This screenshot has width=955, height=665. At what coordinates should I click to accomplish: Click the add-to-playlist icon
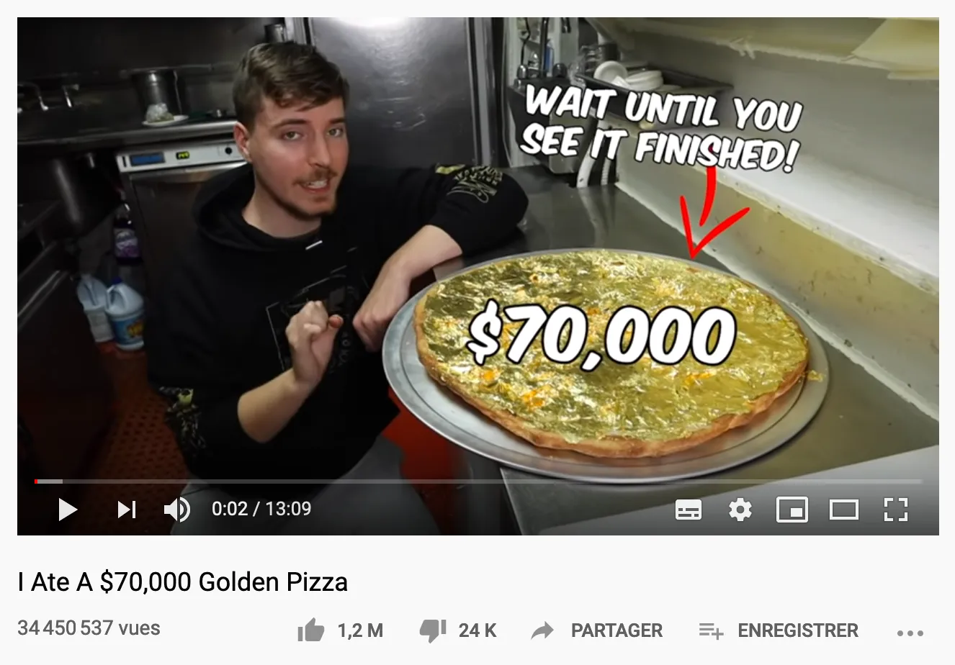(711, 631)
